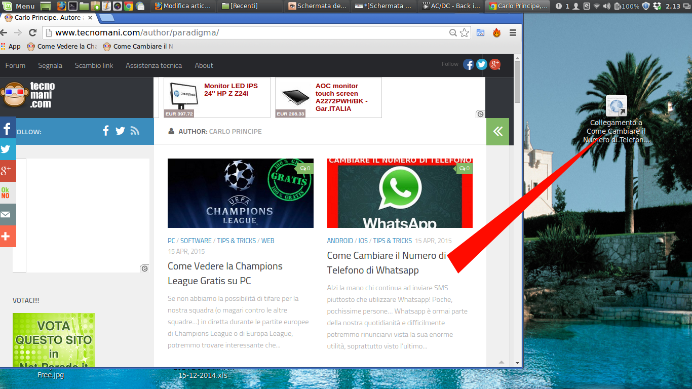692x389 pixels.
Task: Open the Linux Mint Menu button
Action: click(x=19, y=6)
